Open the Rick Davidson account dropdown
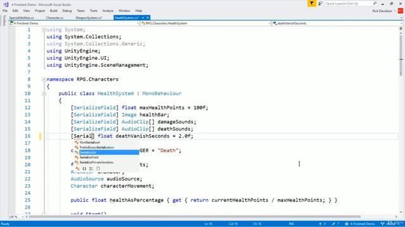Screen dimensions: 405x227 pyautogui.click(x=384, y=11)
